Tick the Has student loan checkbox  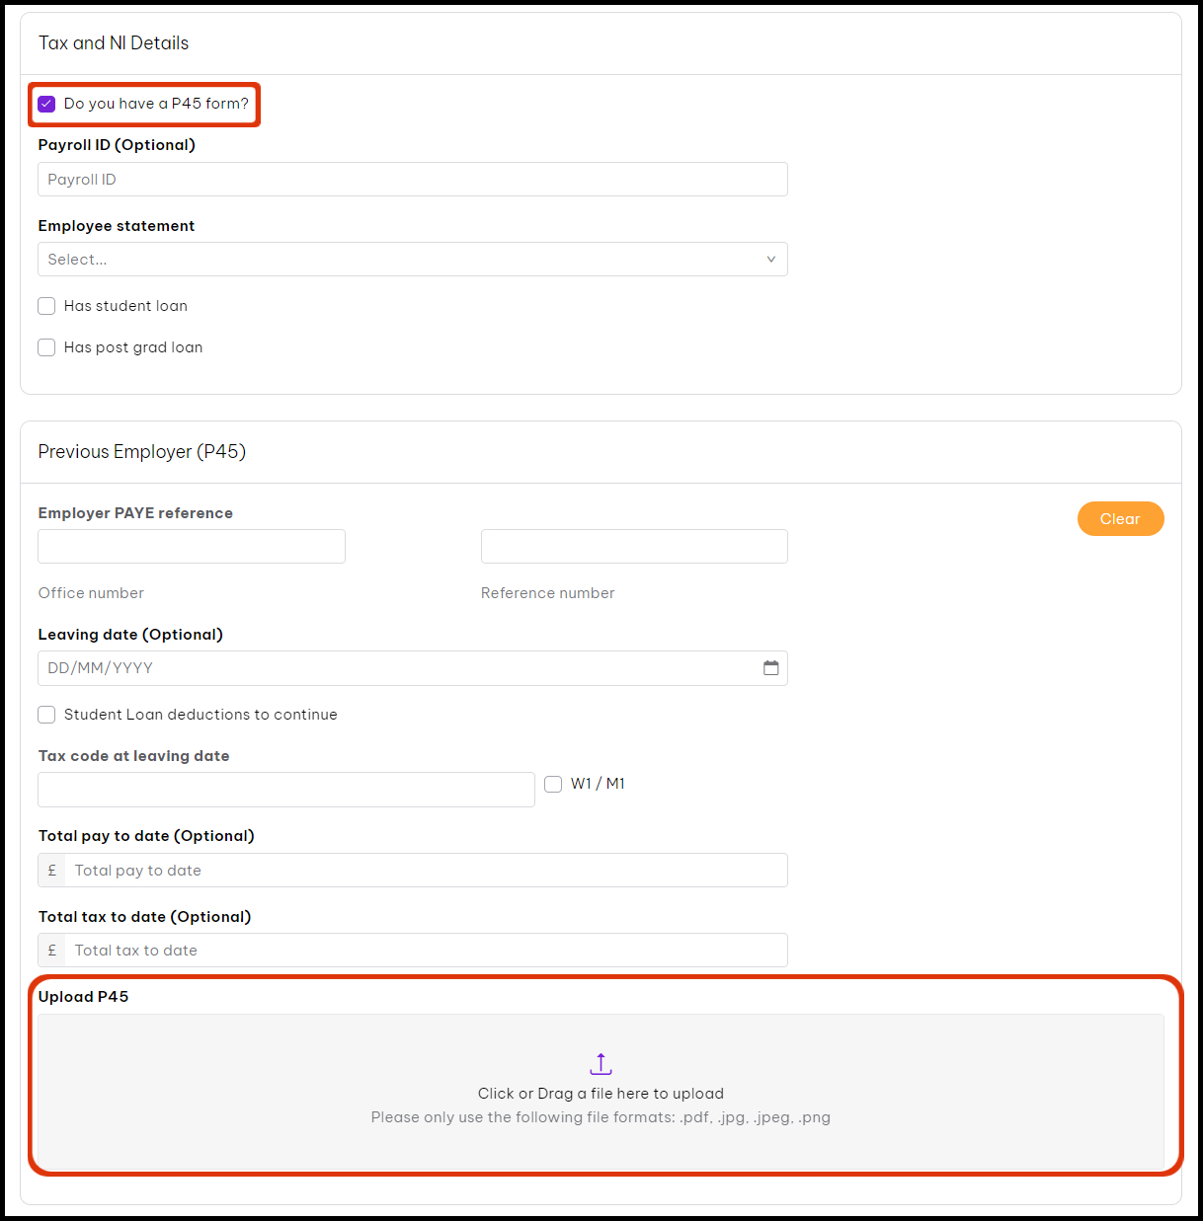tap(46, 306)
